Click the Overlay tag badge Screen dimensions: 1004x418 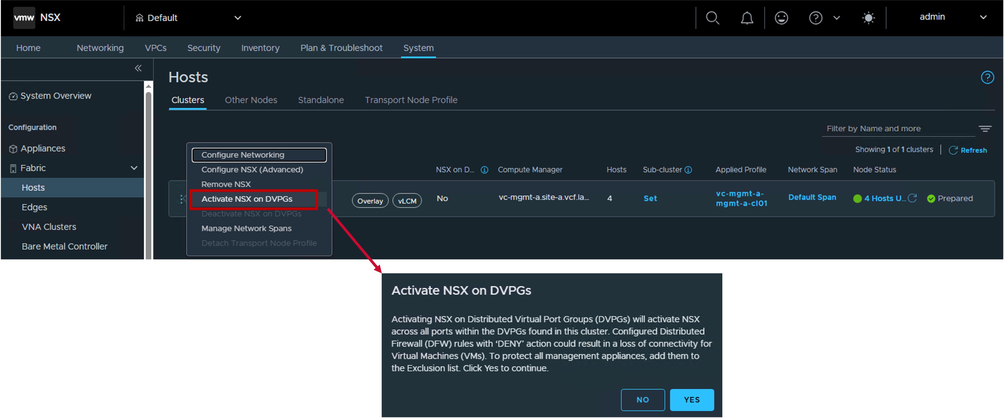(x=370, y=201)
